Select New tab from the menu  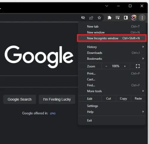tap(112, 27)
